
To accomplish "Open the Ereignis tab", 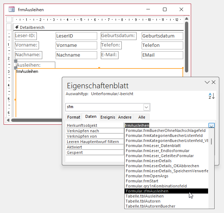I will tap(108, 117).
